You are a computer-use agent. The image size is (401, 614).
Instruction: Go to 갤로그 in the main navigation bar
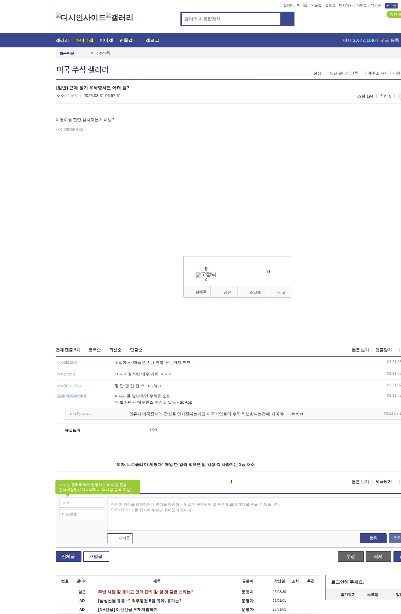[152, 40]
